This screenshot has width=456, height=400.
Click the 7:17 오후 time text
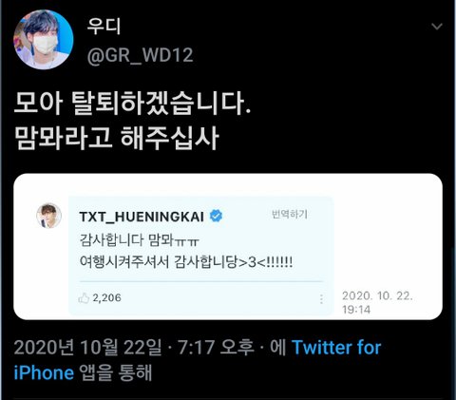[x=216, y=348]
